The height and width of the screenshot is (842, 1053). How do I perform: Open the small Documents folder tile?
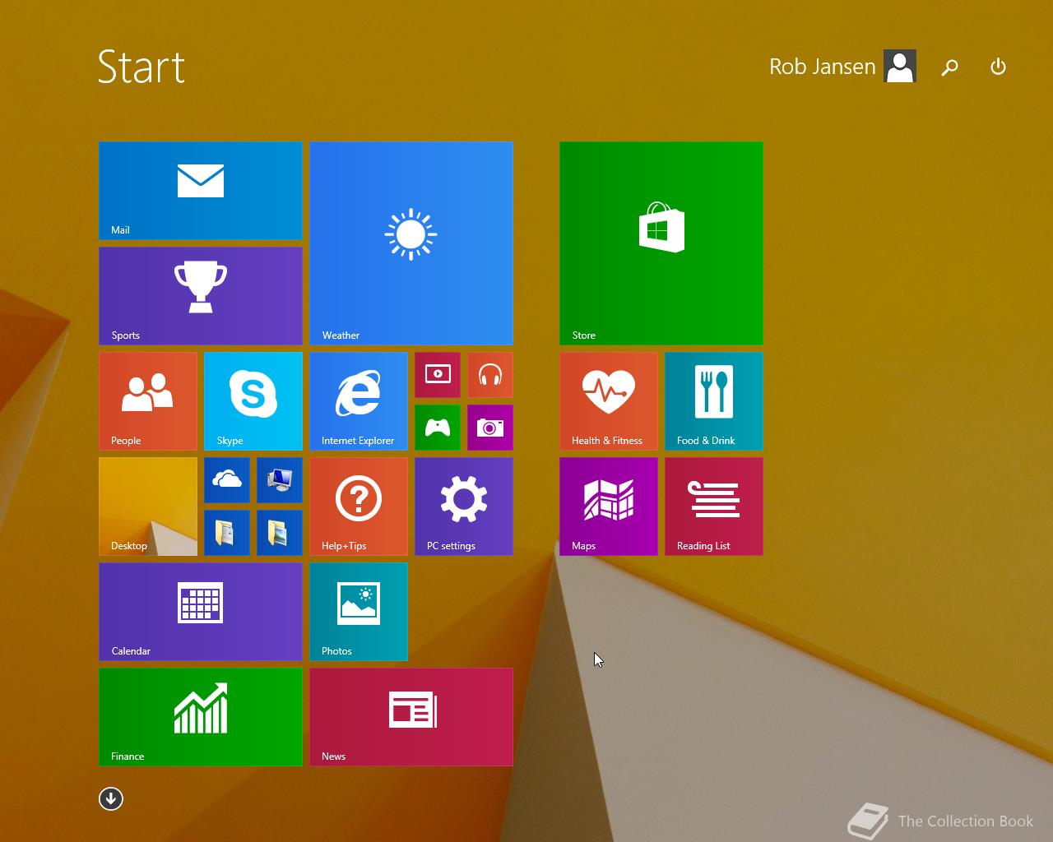tap(227, 533)
